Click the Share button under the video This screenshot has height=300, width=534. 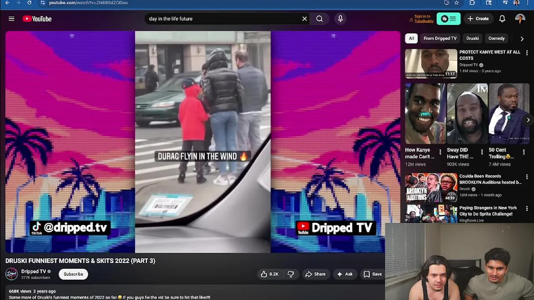[315, 274]
